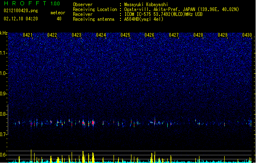Click the receiver ICOM IC-575 text
Screen dimensions: 256x163
point(163,14)
